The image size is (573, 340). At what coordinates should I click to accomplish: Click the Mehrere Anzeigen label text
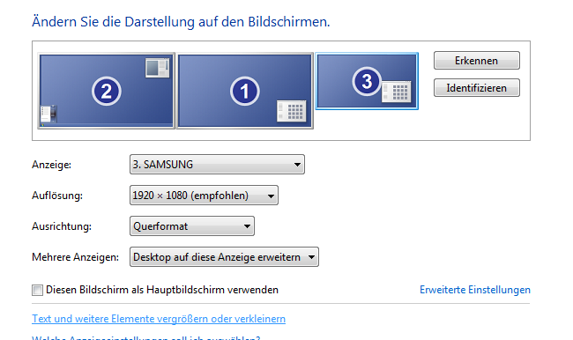[75, 257]
